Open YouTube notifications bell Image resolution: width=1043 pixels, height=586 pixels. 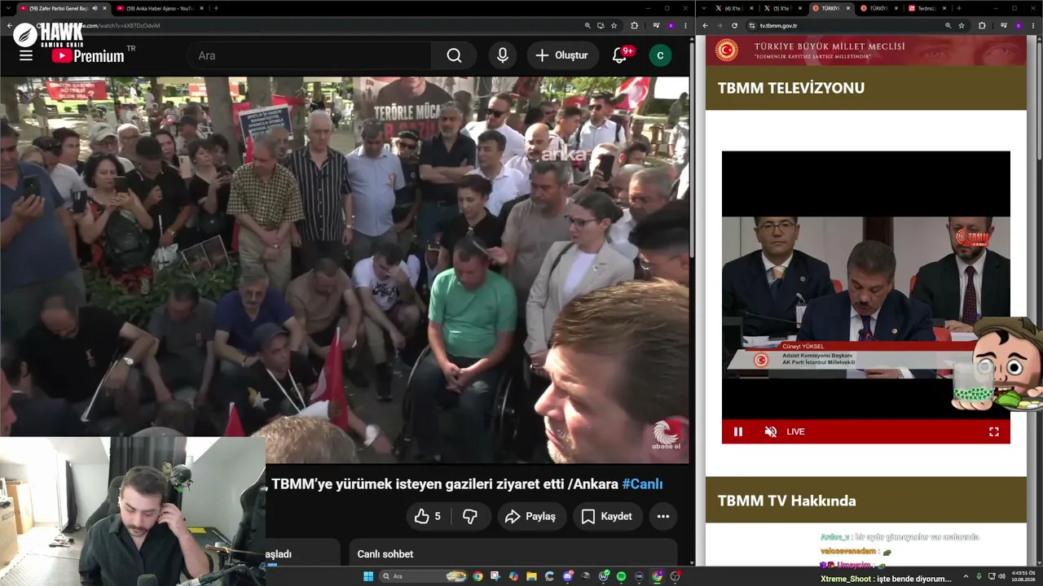point(620,55)
